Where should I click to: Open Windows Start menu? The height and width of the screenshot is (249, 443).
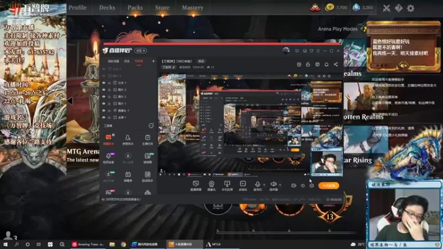coord(6,244)
